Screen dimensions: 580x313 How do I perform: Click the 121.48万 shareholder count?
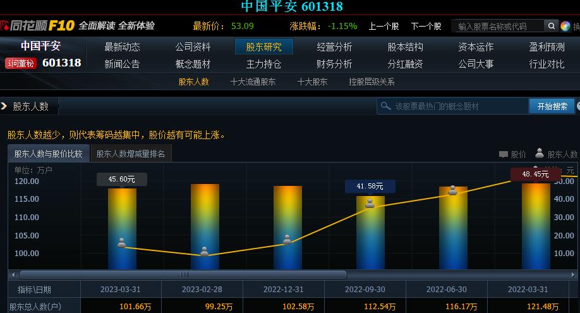pos(543,307)
